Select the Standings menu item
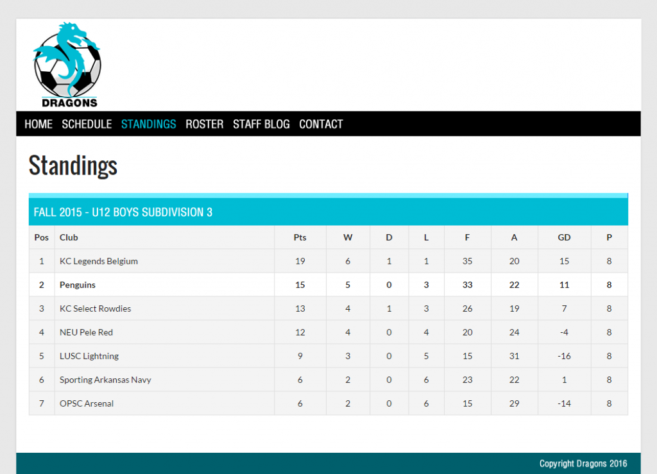Viewport: 657px width, 474px height. [x=149, y=124]
